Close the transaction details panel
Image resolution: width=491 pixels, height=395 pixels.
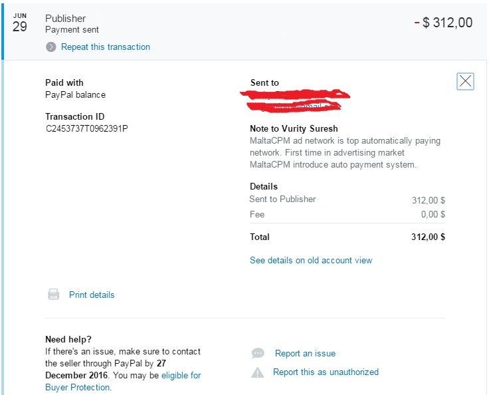tap(465, 82)
